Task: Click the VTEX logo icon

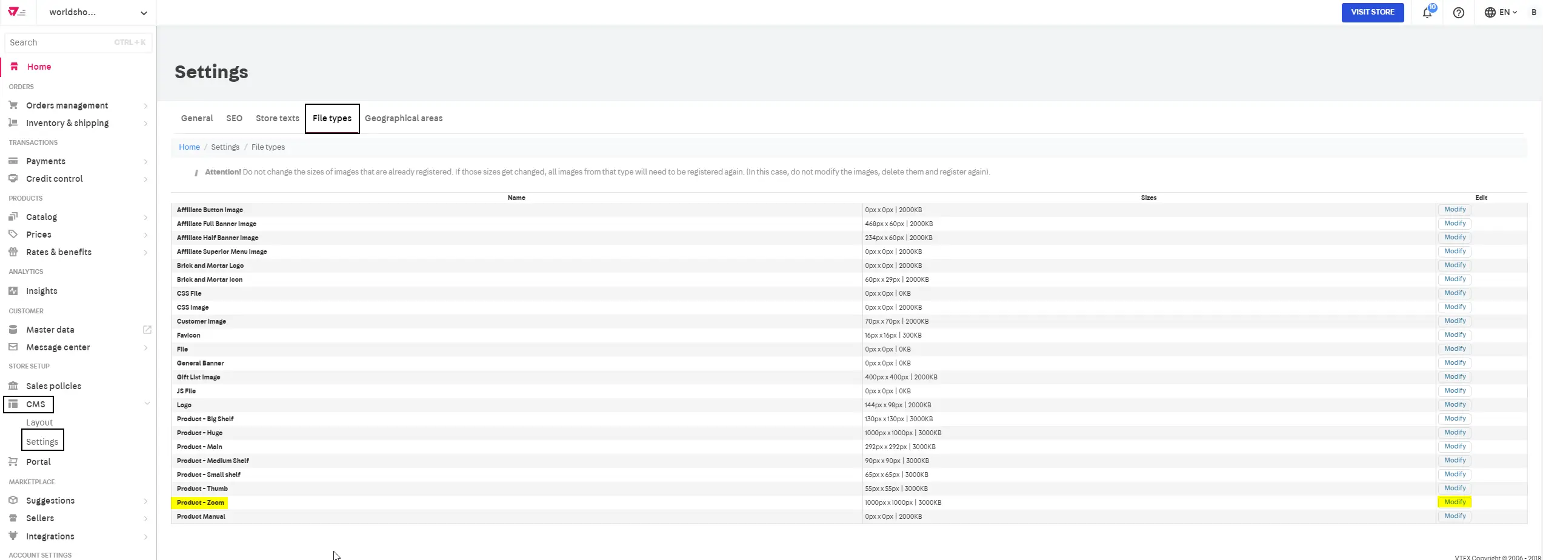Action: click(16, 12)
